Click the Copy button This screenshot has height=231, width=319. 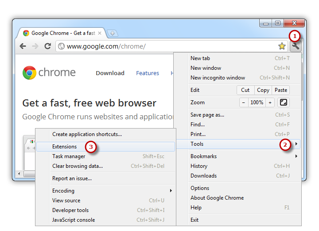click(x=263, y=90)
